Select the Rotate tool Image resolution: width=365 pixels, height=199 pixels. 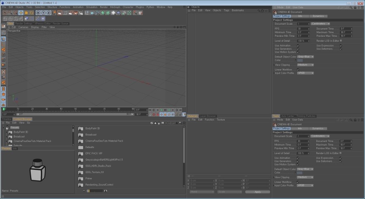coord(32,13)
